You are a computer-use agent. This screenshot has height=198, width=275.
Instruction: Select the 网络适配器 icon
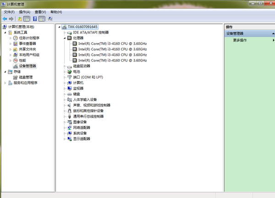pos(70,128)
